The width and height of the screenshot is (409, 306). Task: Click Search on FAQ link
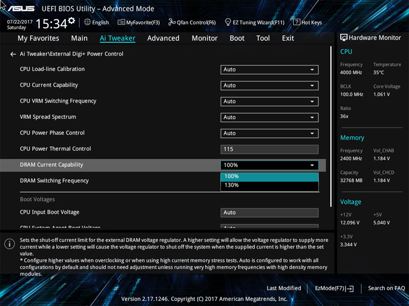(x=386, y=288)
